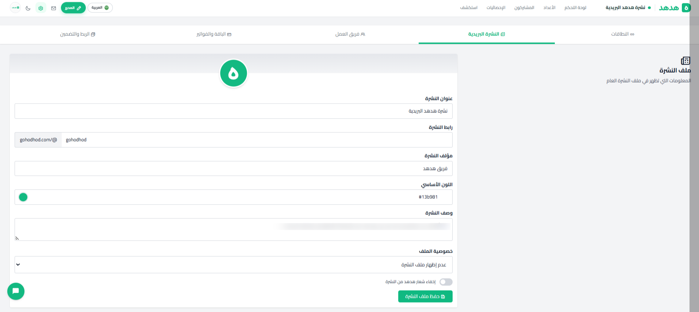Open the user avatar menu
The image size is (699, 312).
(x=15, y=8)
